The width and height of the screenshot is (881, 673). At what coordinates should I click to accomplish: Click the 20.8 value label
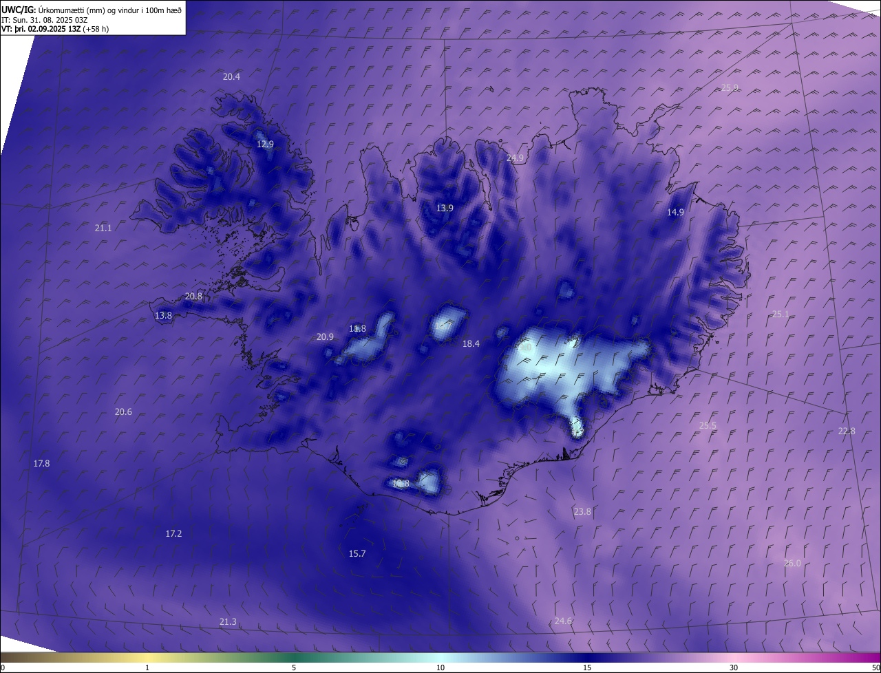click(x=193, y=297)
